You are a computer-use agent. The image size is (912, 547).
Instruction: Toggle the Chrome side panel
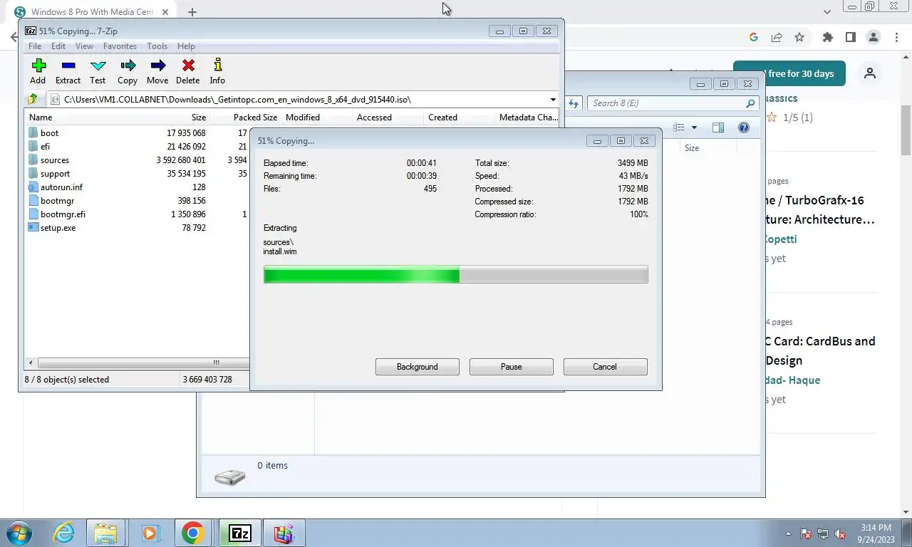pyautogui.click(x=850, y=37)
